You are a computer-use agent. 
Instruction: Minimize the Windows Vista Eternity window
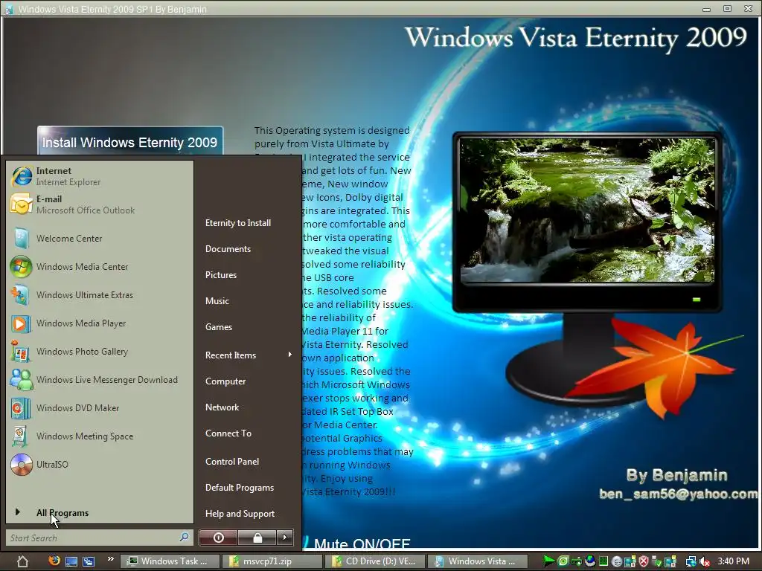(x=706, y=9)
